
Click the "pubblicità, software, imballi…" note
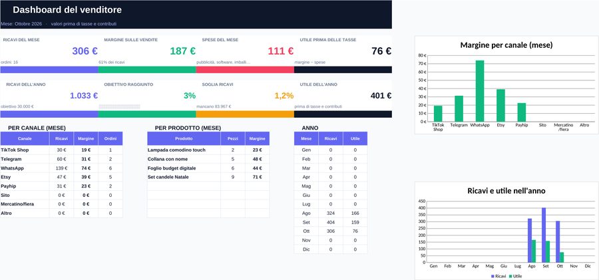point(224,62)
